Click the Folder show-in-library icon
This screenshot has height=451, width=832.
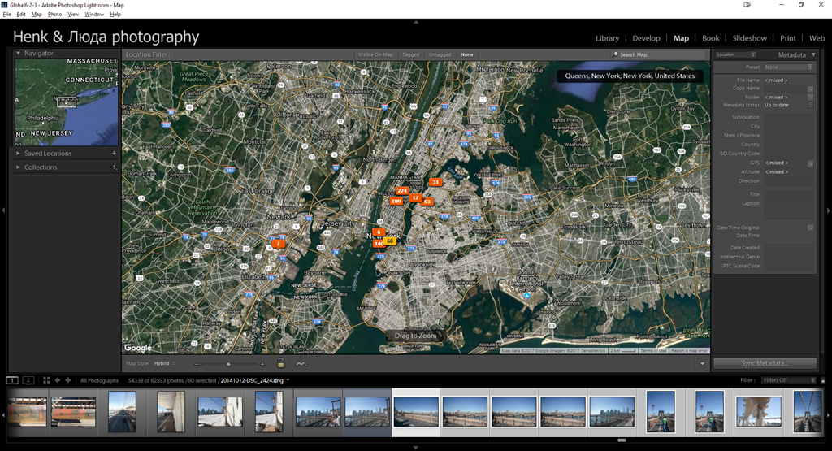tap(810, 97)
